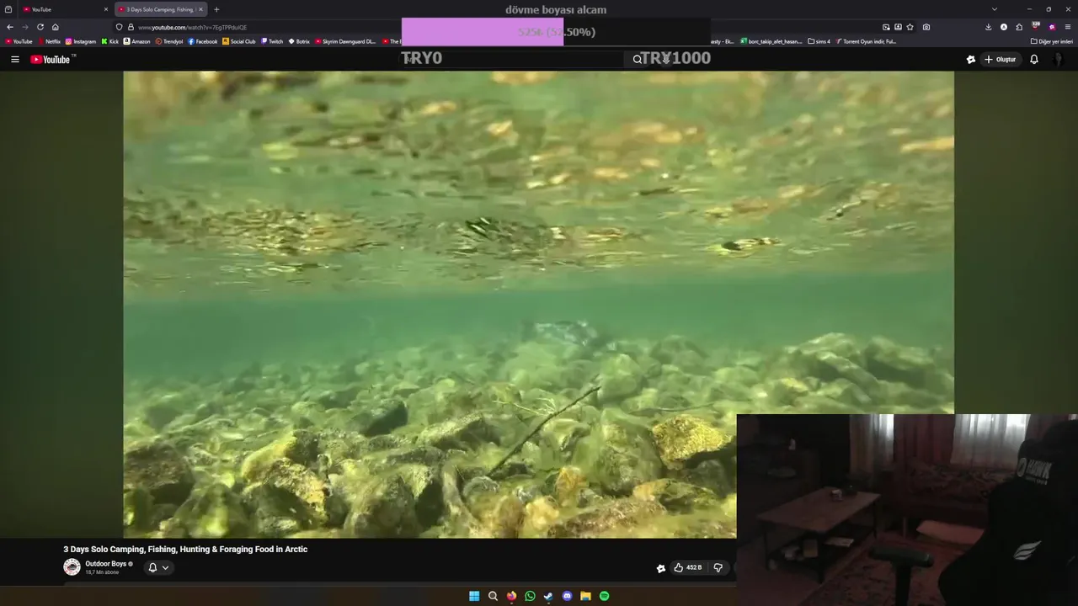
Task: Open the YouTube account avatar menu
Action: (x=1059, y=60)
